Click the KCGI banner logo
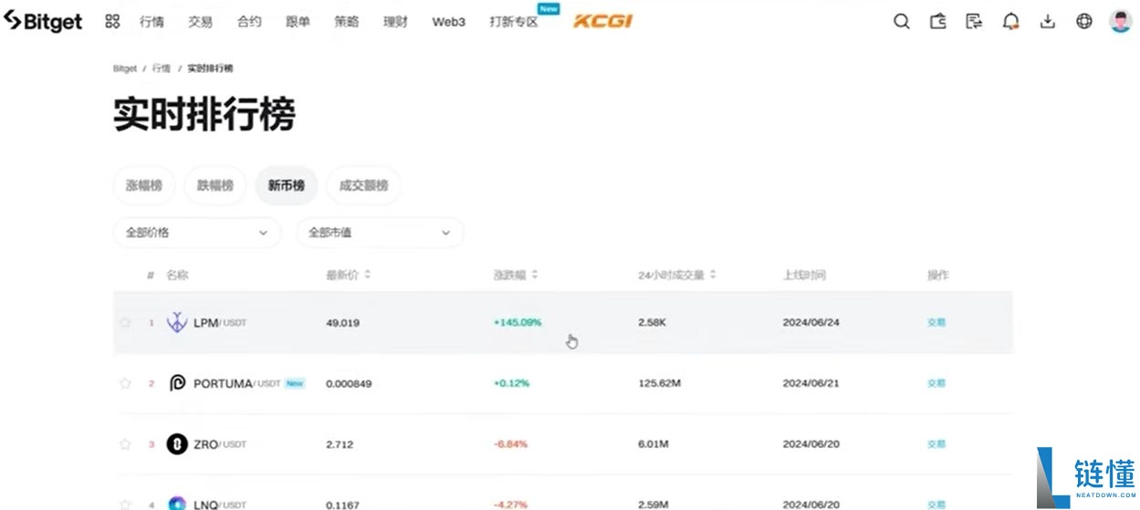The image size is (1140, 510). [602, 21]
